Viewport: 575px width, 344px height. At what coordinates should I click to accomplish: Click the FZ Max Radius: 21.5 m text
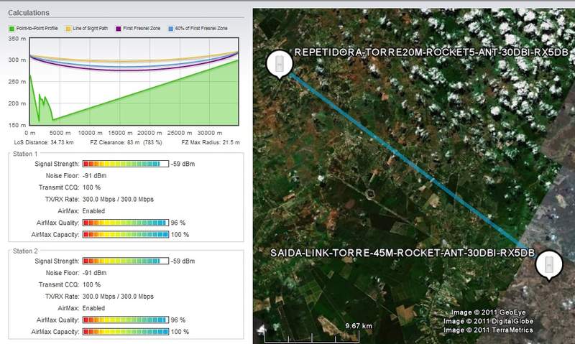pos(211,142)
